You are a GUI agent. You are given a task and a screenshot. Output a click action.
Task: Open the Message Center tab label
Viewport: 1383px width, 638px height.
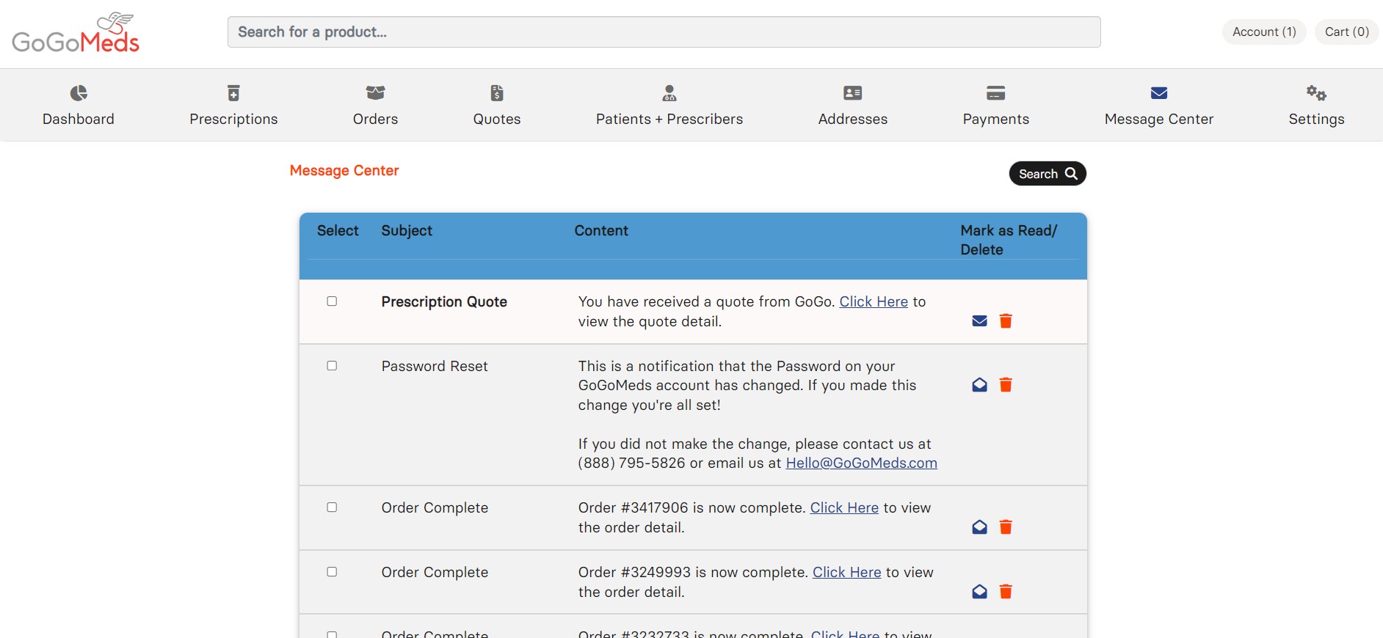tap(1159, 119)
